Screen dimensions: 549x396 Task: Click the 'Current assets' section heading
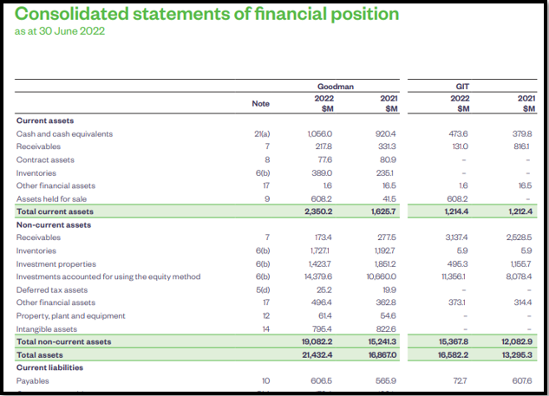click(x=45, y=120)
